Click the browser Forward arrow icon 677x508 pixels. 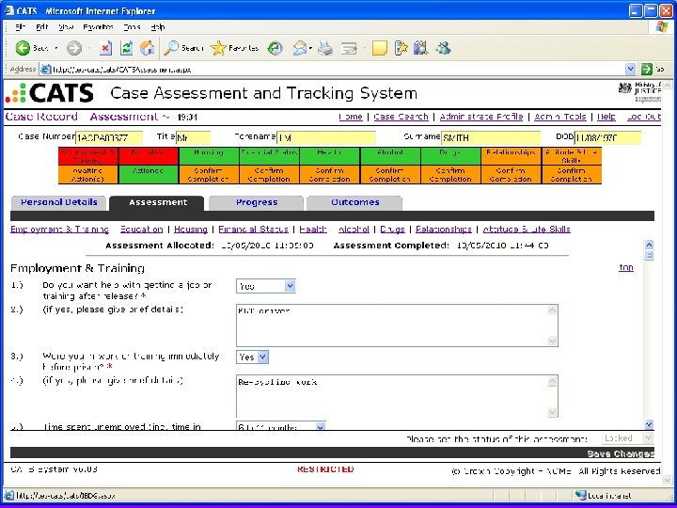tap(74, 48)
